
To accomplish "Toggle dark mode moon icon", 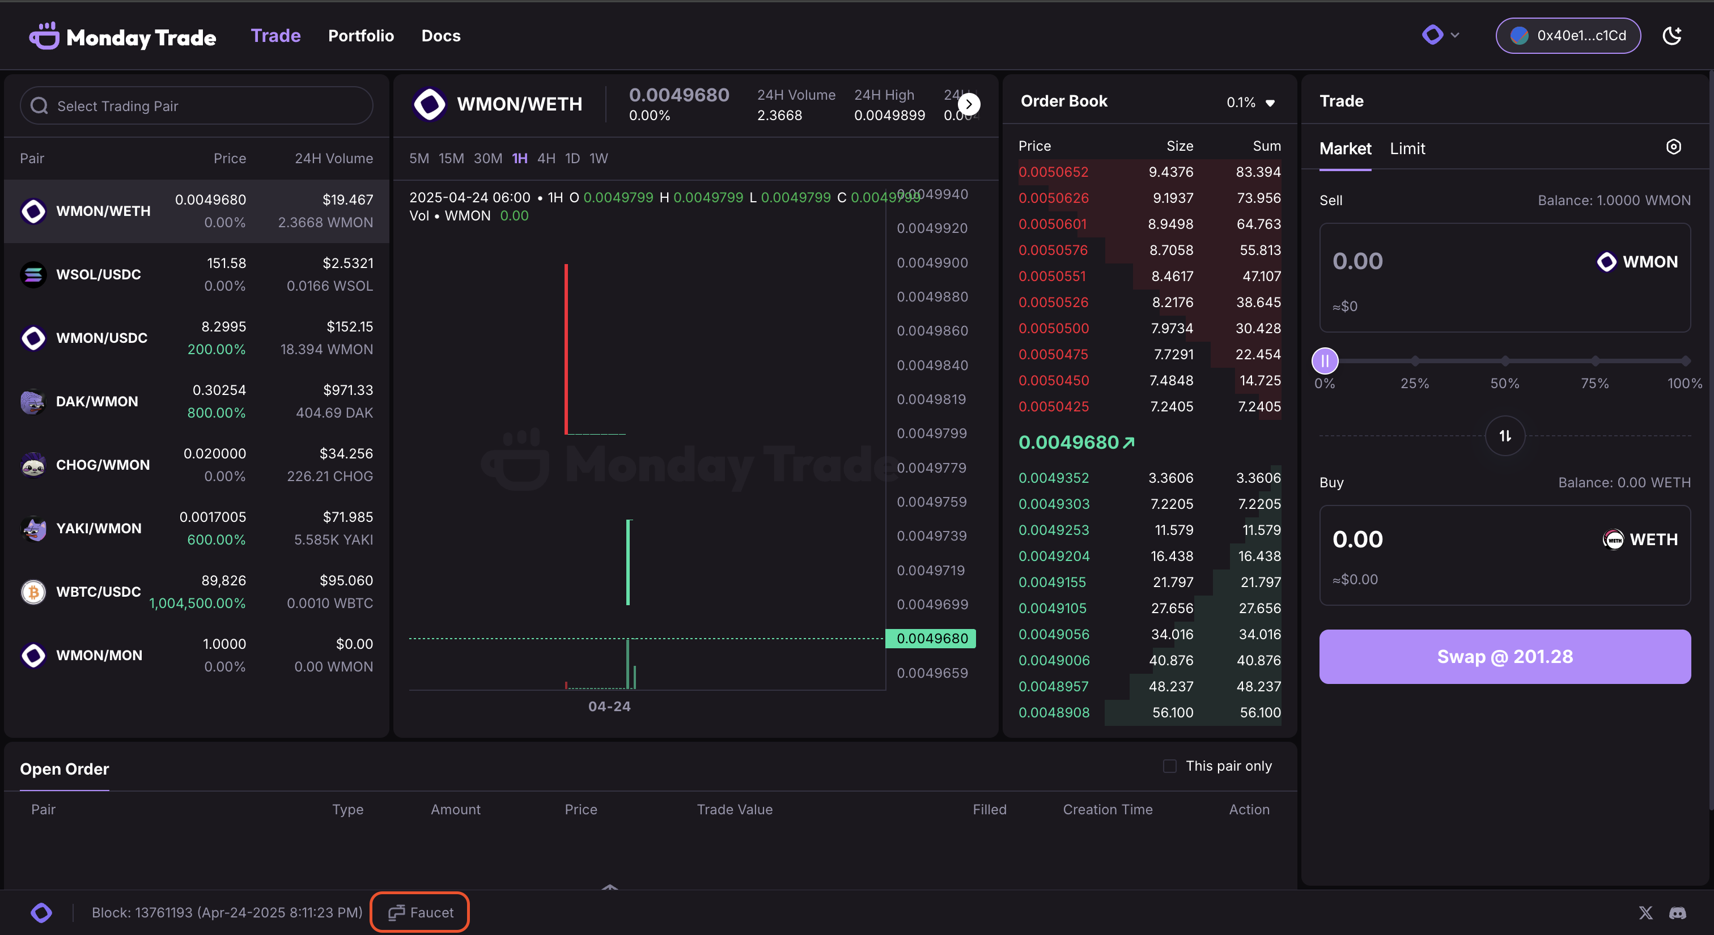I will (1671, 36).
